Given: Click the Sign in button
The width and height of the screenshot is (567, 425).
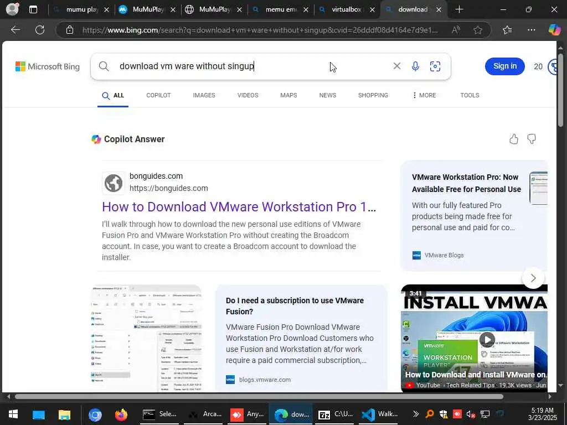Looking at the screenshot, I should point(505,66).
